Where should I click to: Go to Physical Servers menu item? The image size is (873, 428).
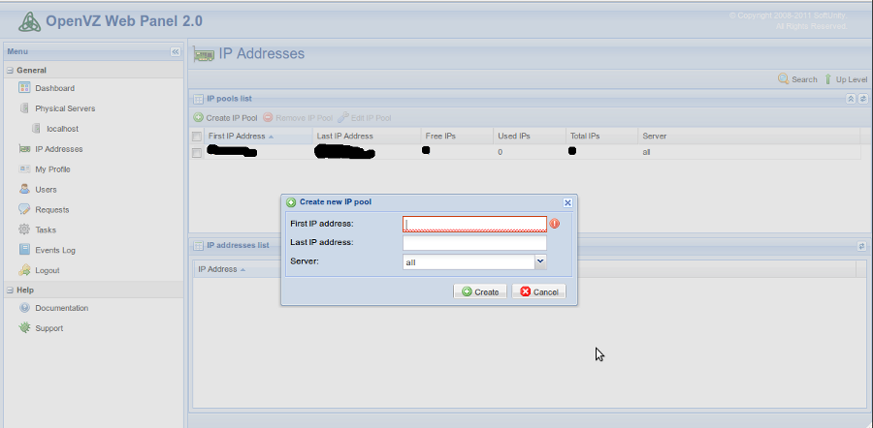click(65, 108)
